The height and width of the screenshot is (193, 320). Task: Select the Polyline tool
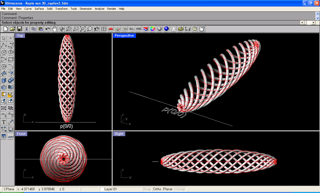click(x=4, y=45)
